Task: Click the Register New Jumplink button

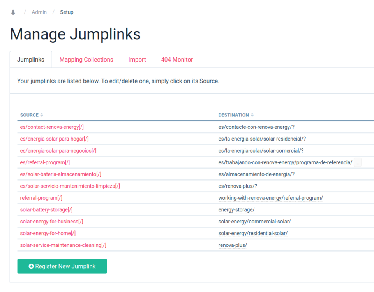Action: [x=62, y=266]
